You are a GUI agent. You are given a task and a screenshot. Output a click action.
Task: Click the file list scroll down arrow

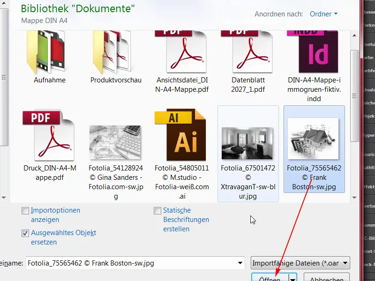coord(355,198)
